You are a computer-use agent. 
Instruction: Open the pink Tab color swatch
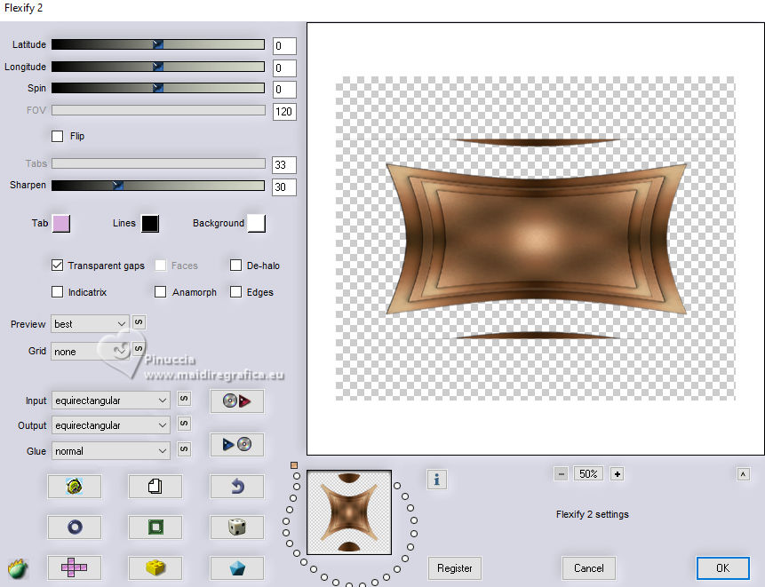(61, 223)
